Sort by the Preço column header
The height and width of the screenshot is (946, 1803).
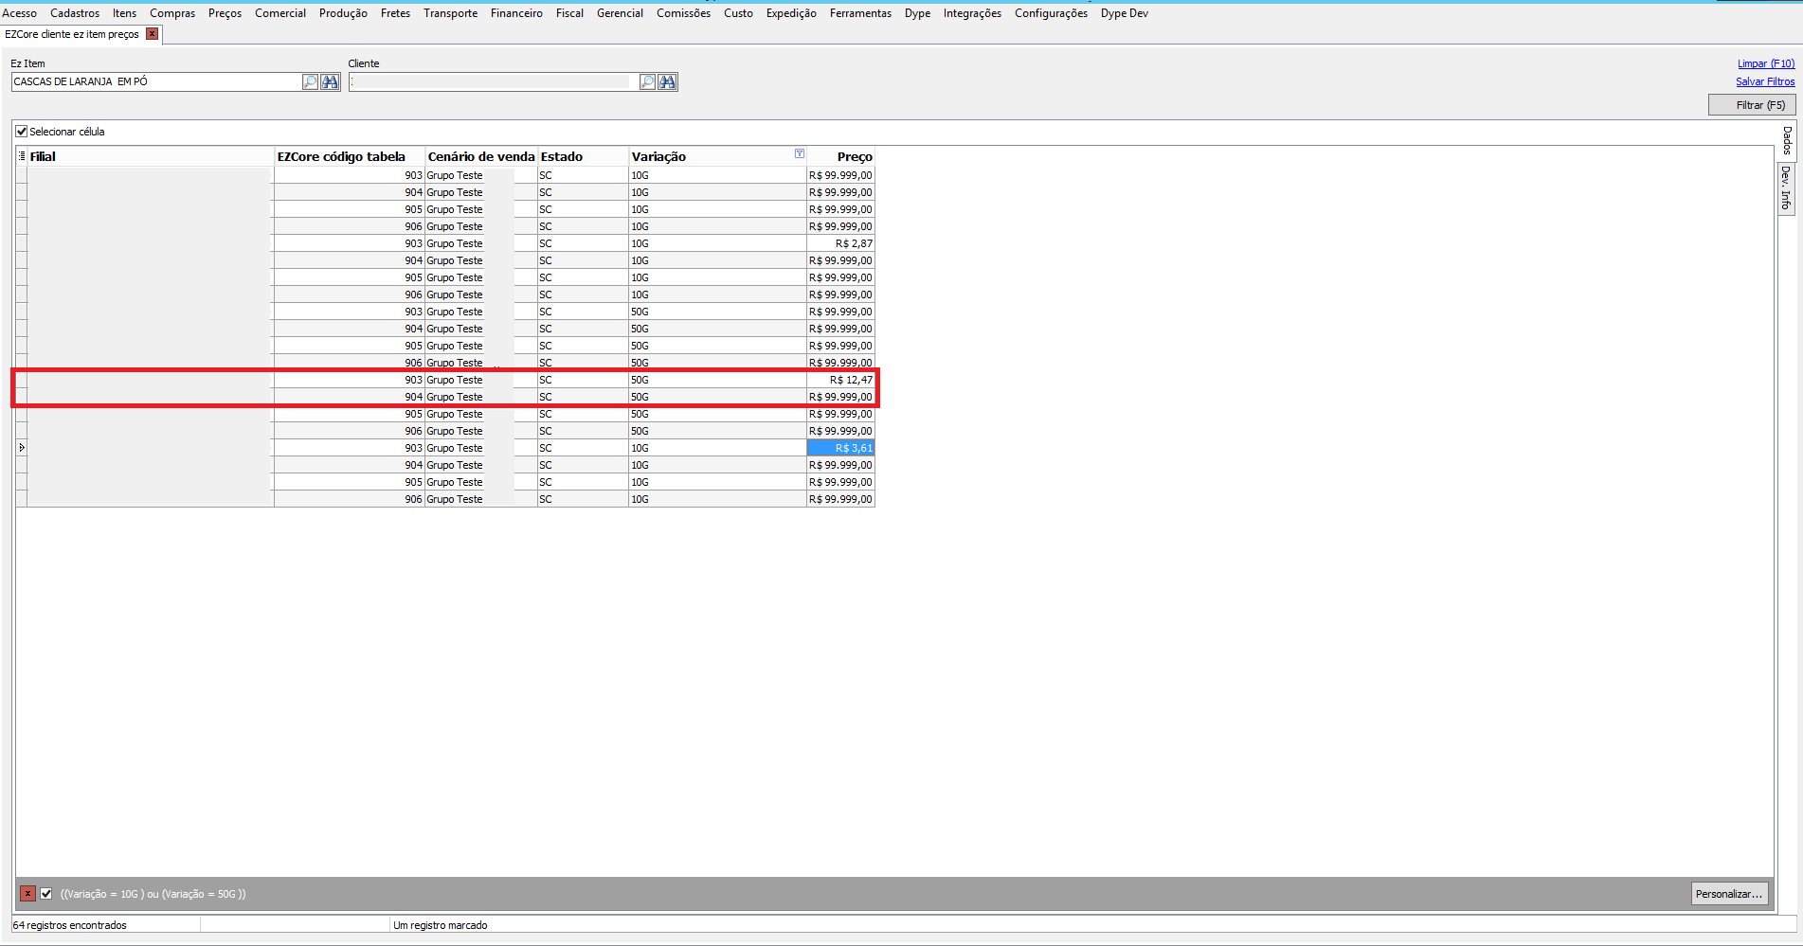840,156
